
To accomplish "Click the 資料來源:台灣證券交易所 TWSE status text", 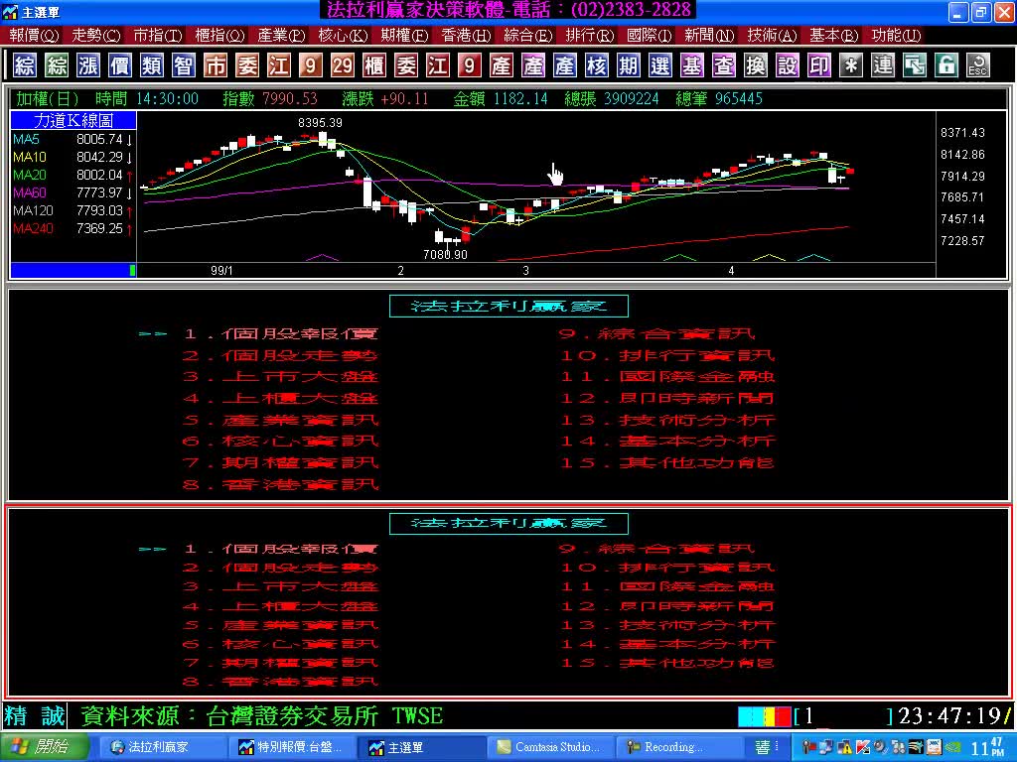I will [x=262, y=716].
